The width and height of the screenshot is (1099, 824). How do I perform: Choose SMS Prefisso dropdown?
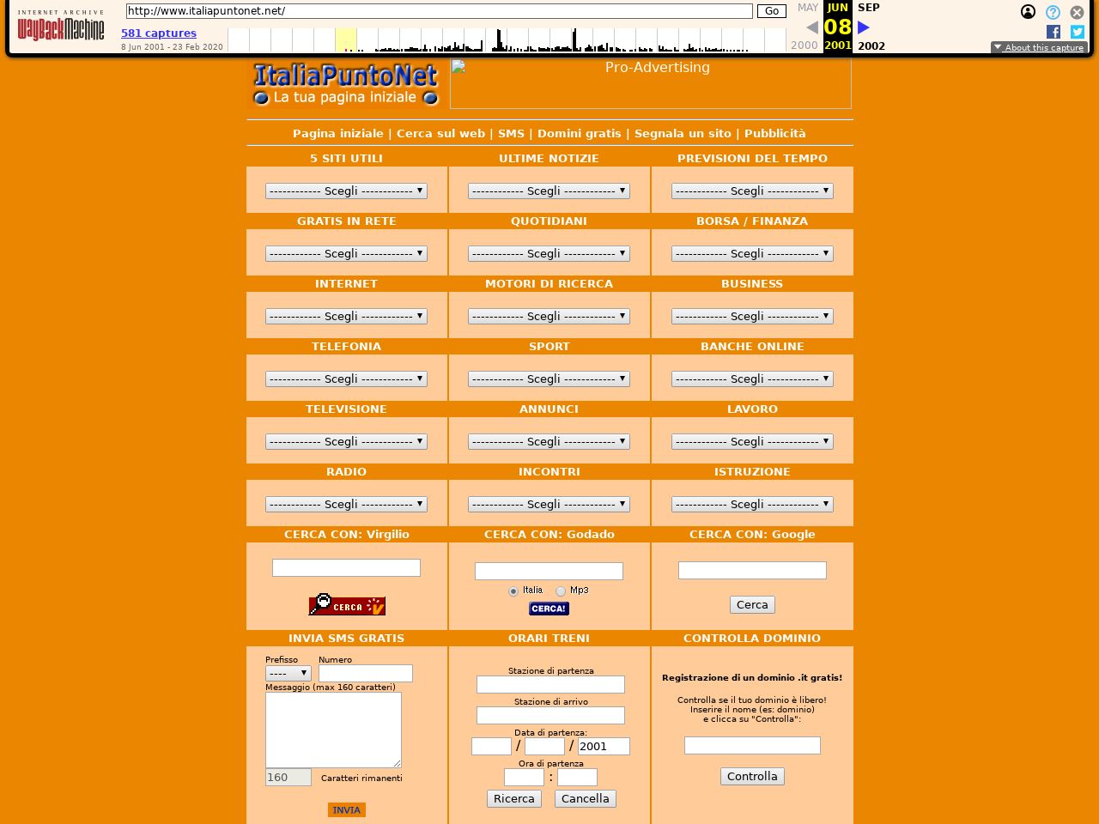click(288, 674)
